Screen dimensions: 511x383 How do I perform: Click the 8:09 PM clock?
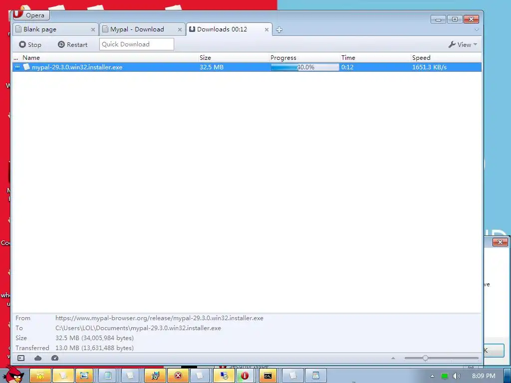click(x=484, y=376)
